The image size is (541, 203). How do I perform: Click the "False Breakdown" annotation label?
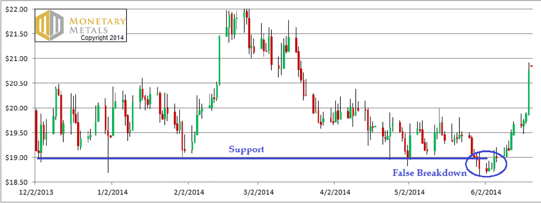click(x=429, y=173)
